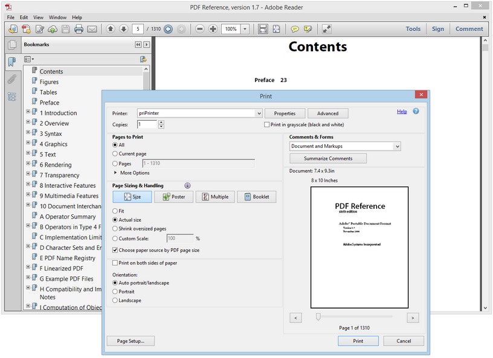Open the Comments & Forms dropdown
The image size is (493, 358).
coord(397,146)
